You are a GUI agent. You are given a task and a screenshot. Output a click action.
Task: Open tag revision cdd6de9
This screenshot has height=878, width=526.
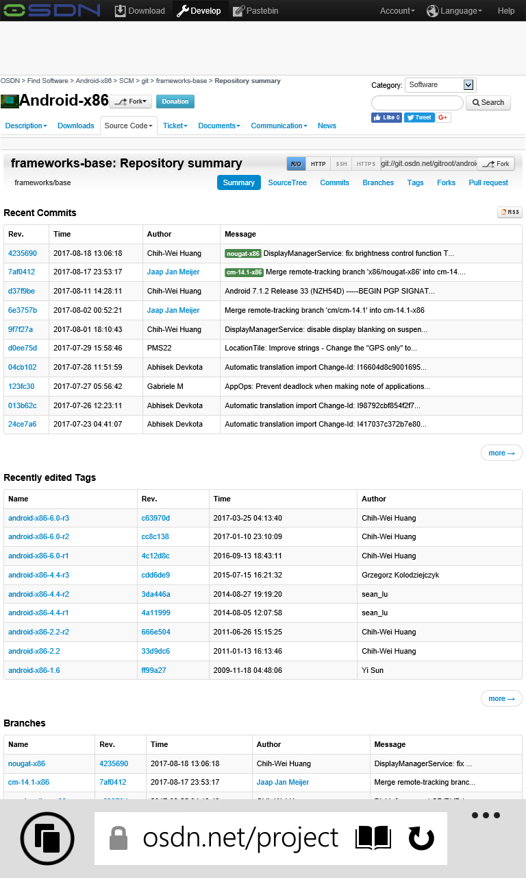click(x=155, y=575)
